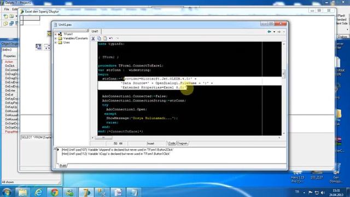
Task: Click the line column 50: 44 indicator
Action: click(118, 143)
